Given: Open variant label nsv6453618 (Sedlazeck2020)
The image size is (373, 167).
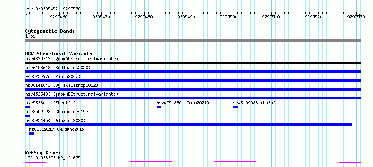Looking at the screenshot, I should 58,68.
